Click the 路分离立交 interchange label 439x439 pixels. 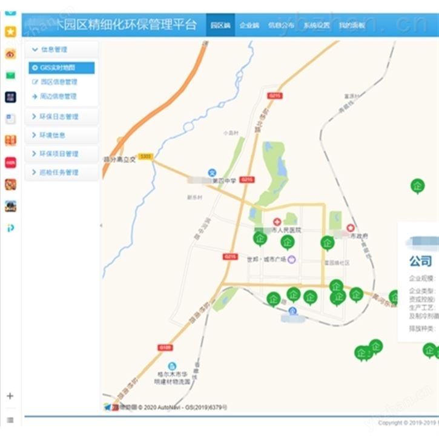point(120,160)
